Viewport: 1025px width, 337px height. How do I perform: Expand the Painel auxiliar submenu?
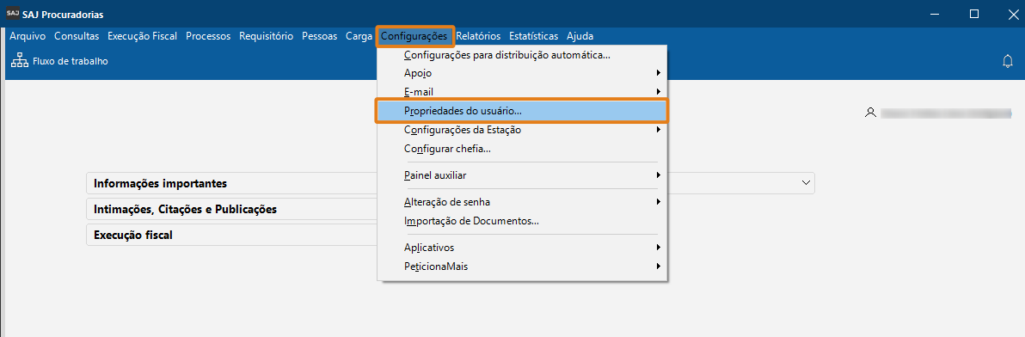pyautogui.click(x=522, y=175)
